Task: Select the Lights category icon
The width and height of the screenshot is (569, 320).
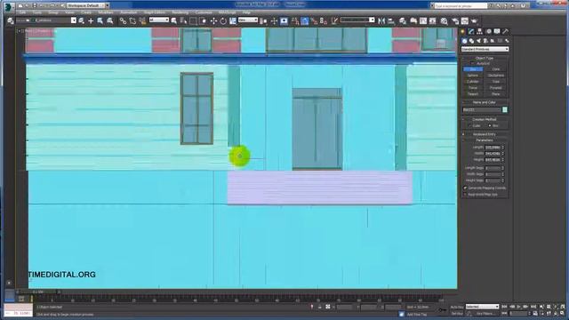Action: (x=478, y=41)
